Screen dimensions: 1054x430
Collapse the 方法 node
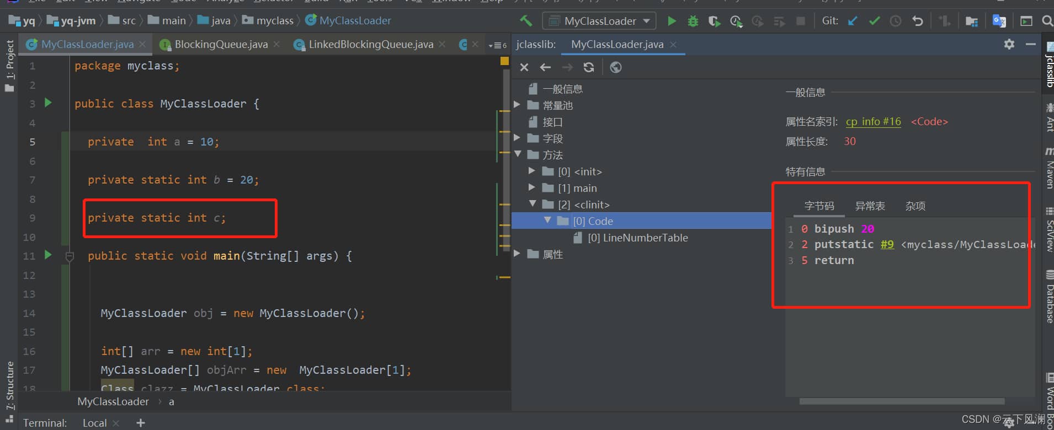pyautogui.click(x=518, y=154)
